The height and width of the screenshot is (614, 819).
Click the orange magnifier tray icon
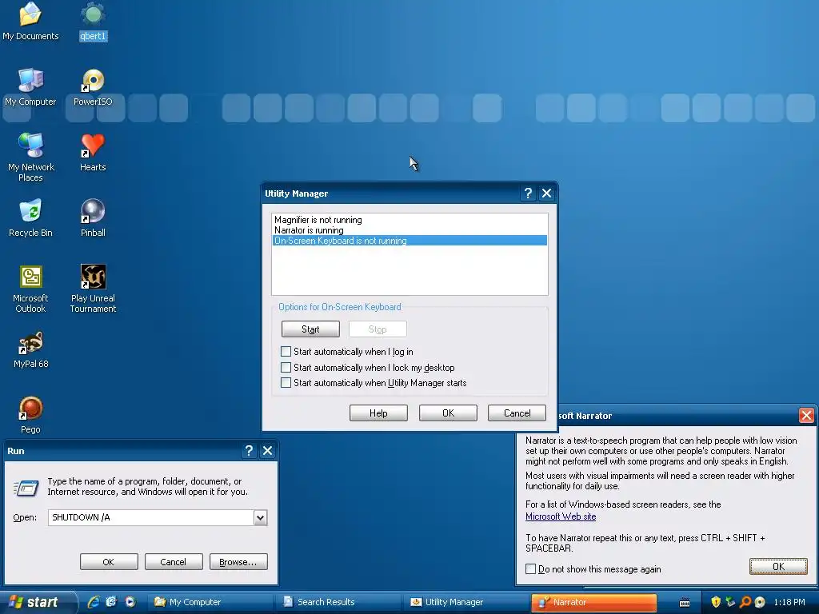745,602
